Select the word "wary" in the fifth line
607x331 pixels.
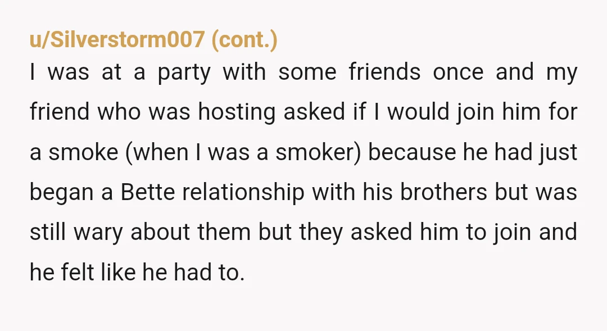pyautogui.click(x=98, y=233)
